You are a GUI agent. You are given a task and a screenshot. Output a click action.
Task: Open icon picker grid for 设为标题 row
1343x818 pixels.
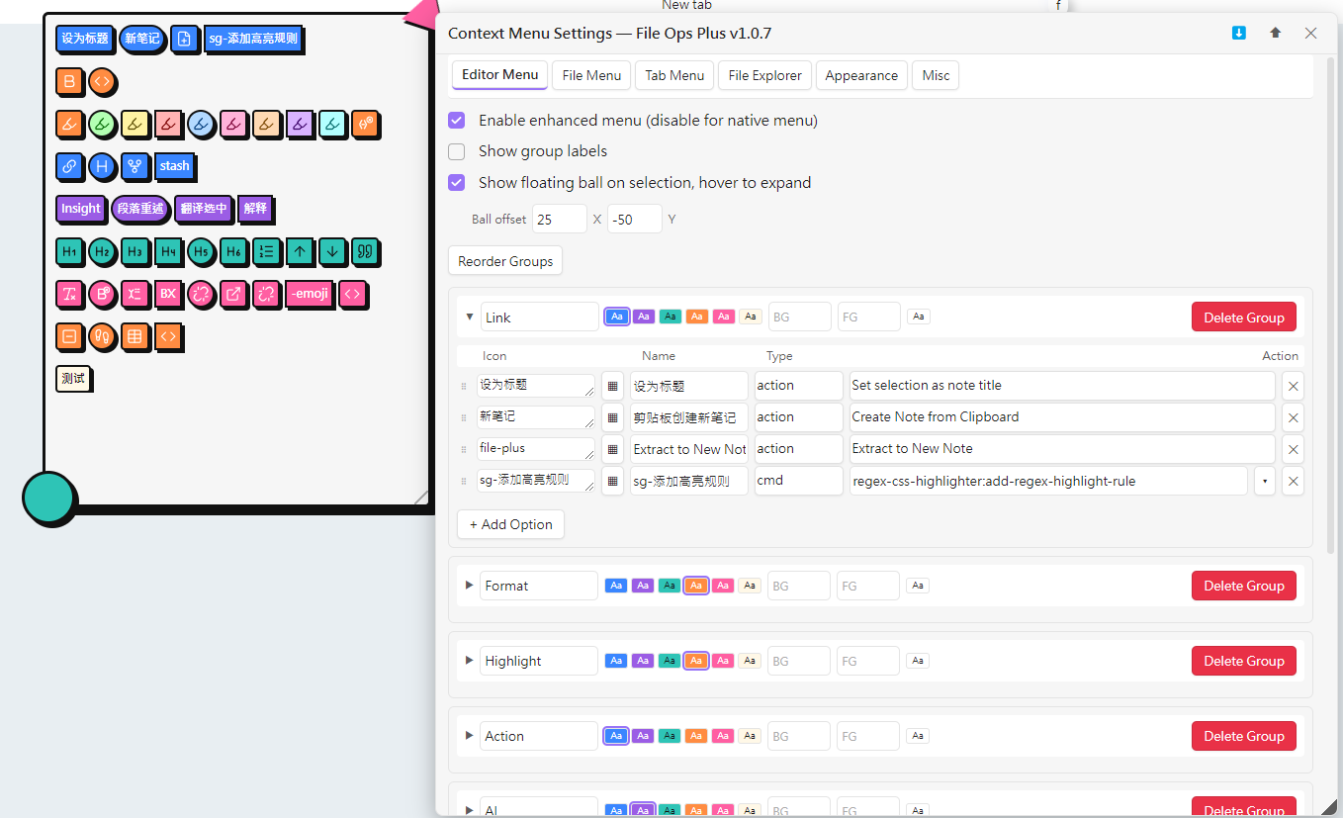(x=612, y=386)
